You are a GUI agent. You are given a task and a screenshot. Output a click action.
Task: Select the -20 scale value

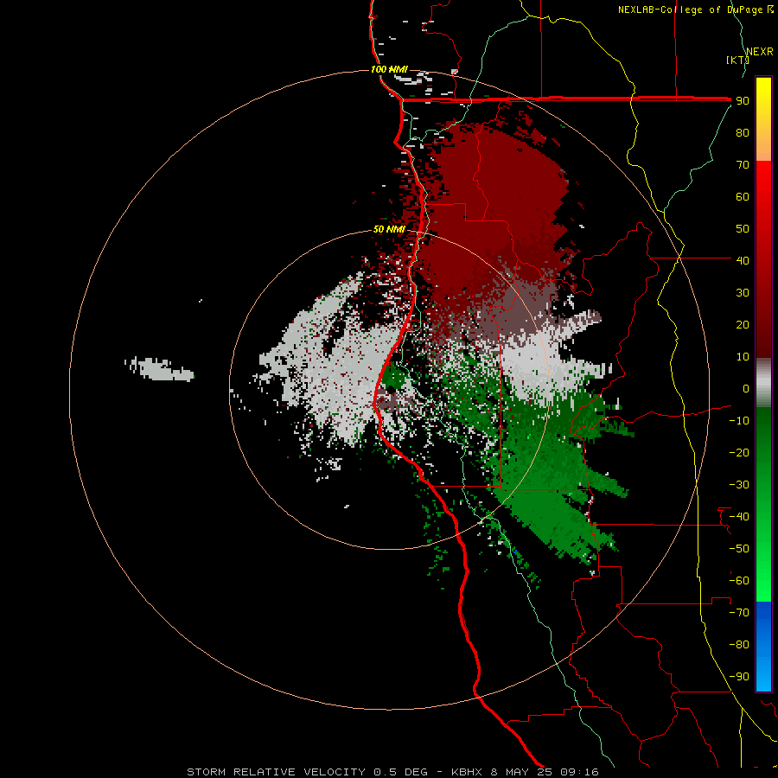click(739, 452)
